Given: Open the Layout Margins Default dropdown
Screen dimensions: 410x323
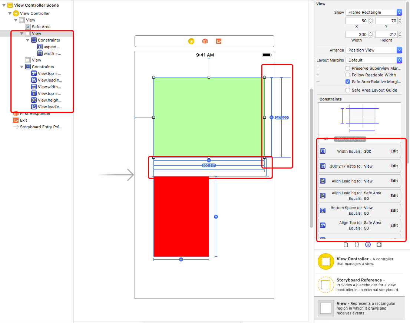Looking at the screenshot, I should click(374, 60).
